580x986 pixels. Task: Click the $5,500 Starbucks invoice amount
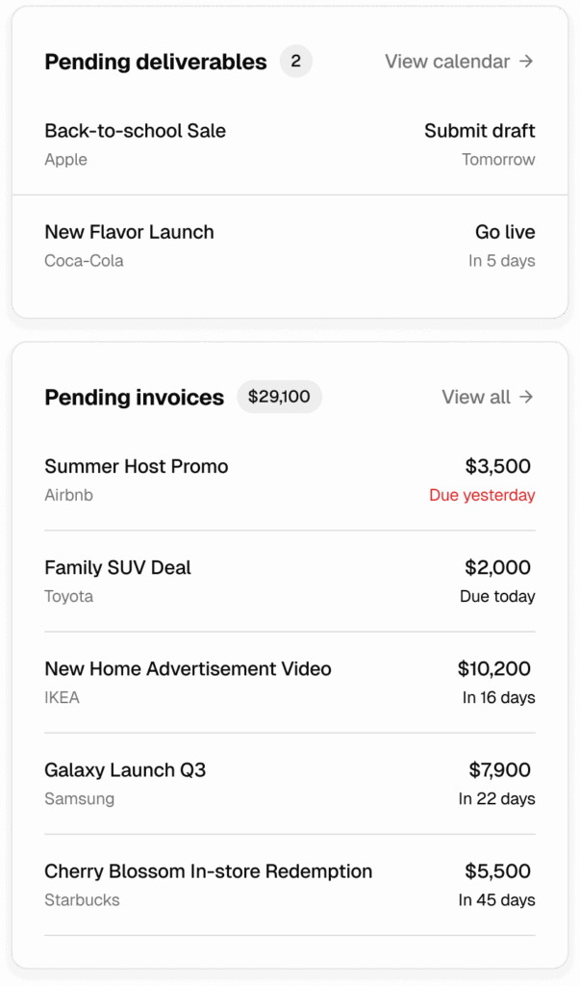coord(498,871)
